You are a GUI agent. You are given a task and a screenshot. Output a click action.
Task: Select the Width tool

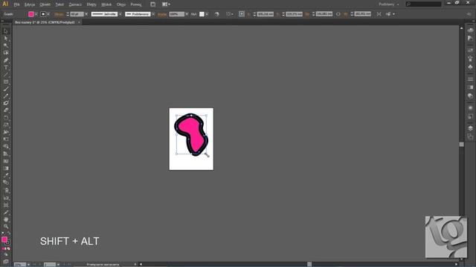pyautogui.click(x=6, y=132)
